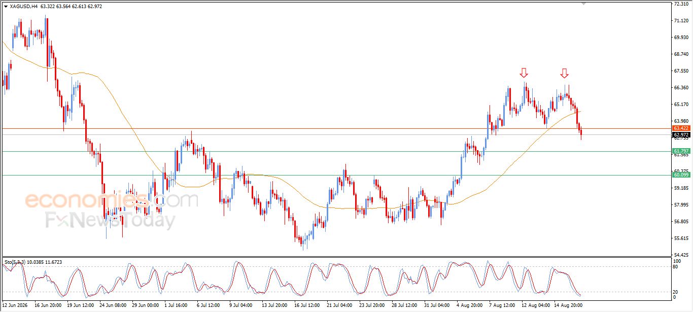Click the 24 Jun 08:00 time label
The image size is (693, 312).
(x=113, y=306)
